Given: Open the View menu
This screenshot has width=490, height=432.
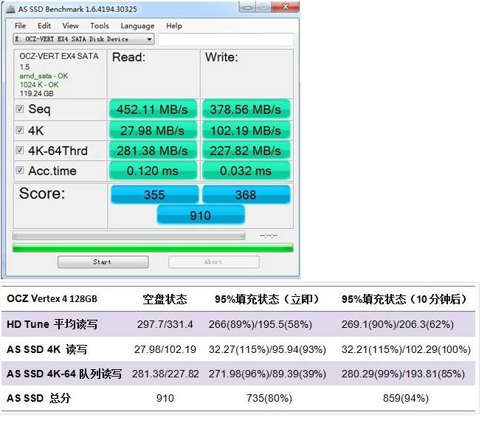Looking at the screenshot, I should [70, 26].
